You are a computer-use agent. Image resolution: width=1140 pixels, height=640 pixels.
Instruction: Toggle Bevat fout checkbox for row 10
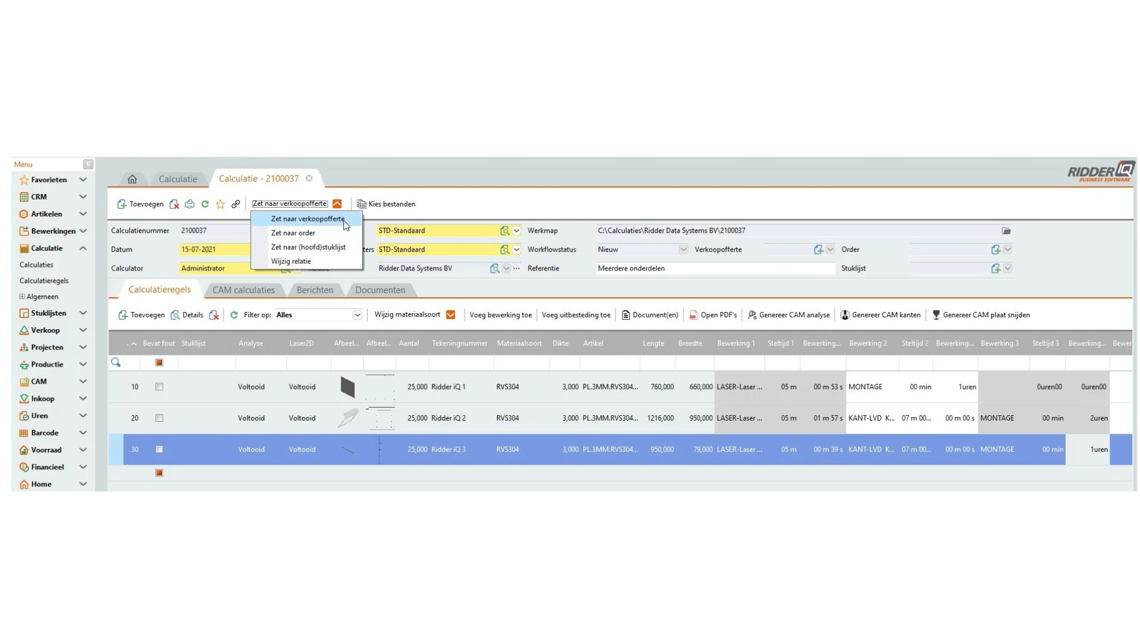coord(159,387)
